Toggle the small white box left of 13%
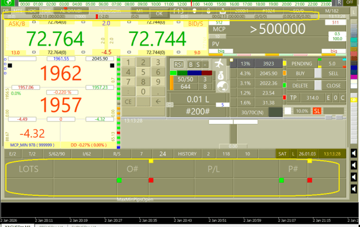The image size is (360, 227). [232, 60]
